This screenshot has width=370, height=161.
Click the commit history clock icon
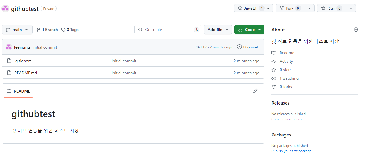tap(239, 47)
